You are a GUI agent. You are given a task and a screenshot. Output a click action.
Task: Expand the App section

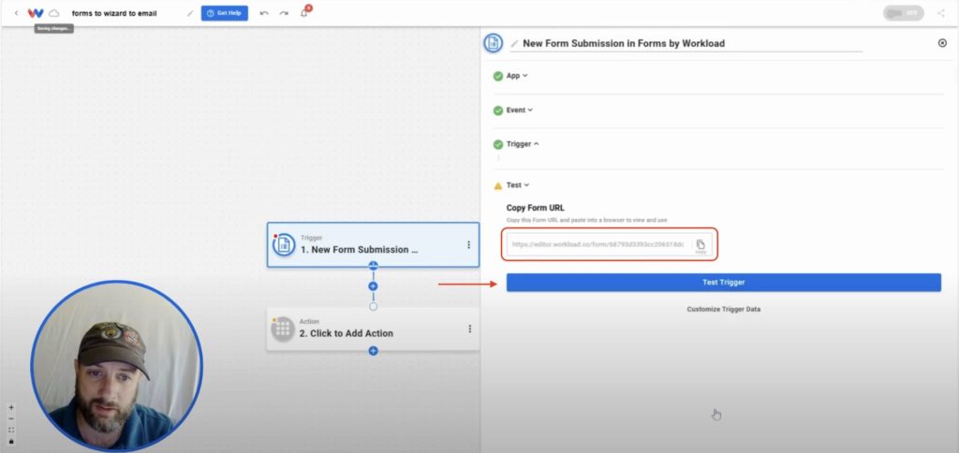point(517,76)
